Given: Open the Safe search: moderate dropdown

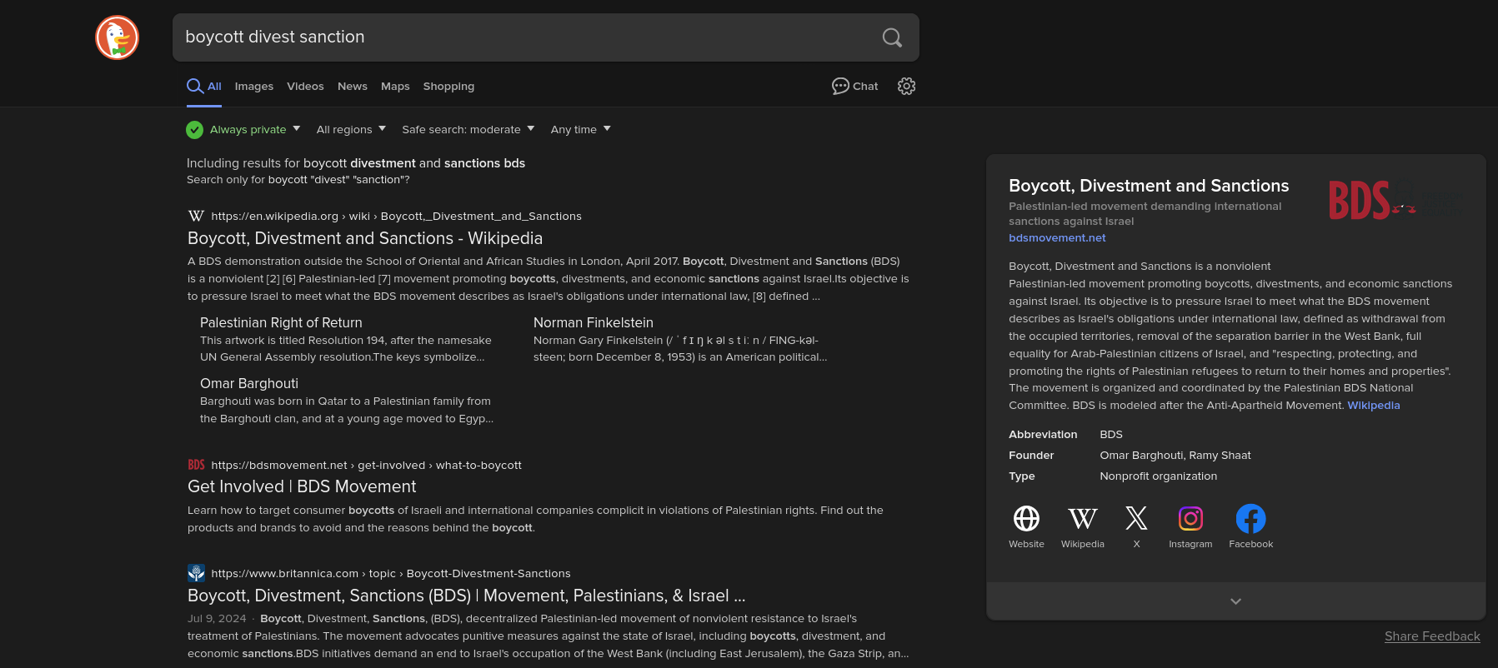Looking at the screenshot, I should (x=468, y=129).
